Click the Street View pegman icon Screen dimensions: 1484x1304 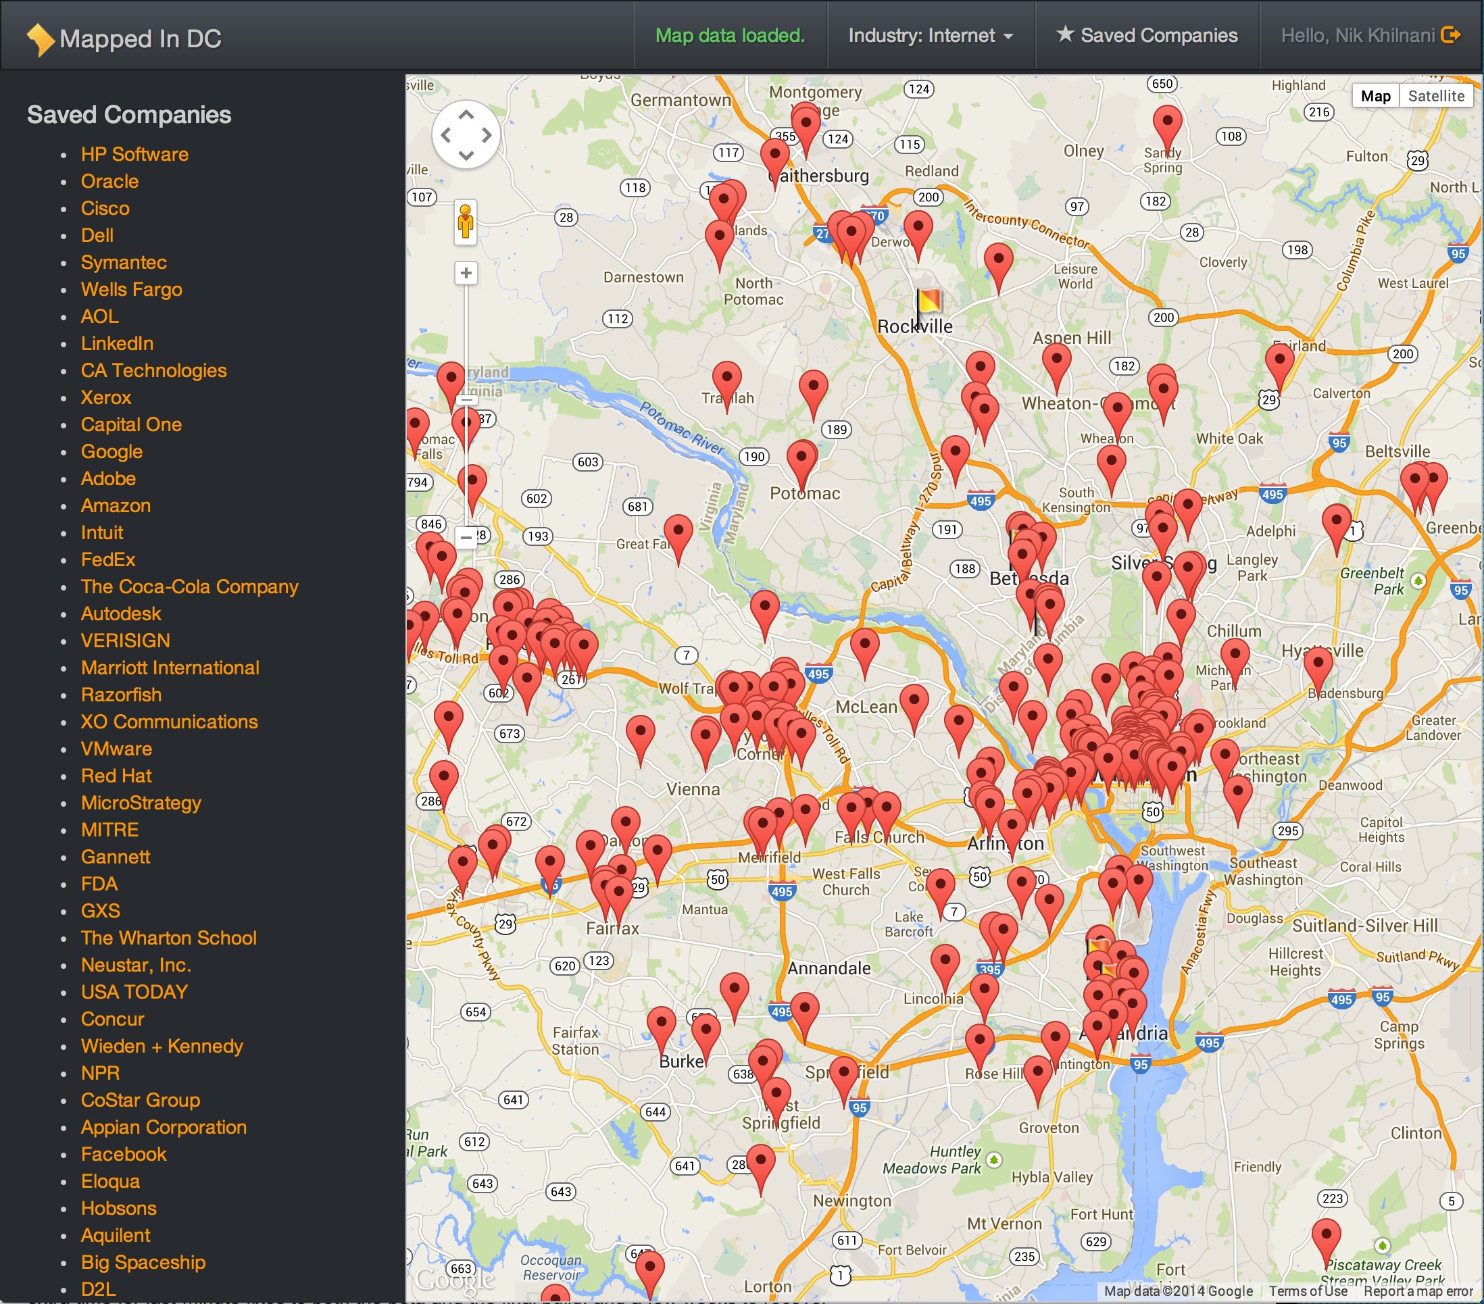[x=466, y=222]
